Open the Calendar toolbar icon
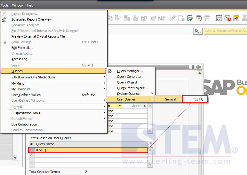247x175 pixels. 236,18
